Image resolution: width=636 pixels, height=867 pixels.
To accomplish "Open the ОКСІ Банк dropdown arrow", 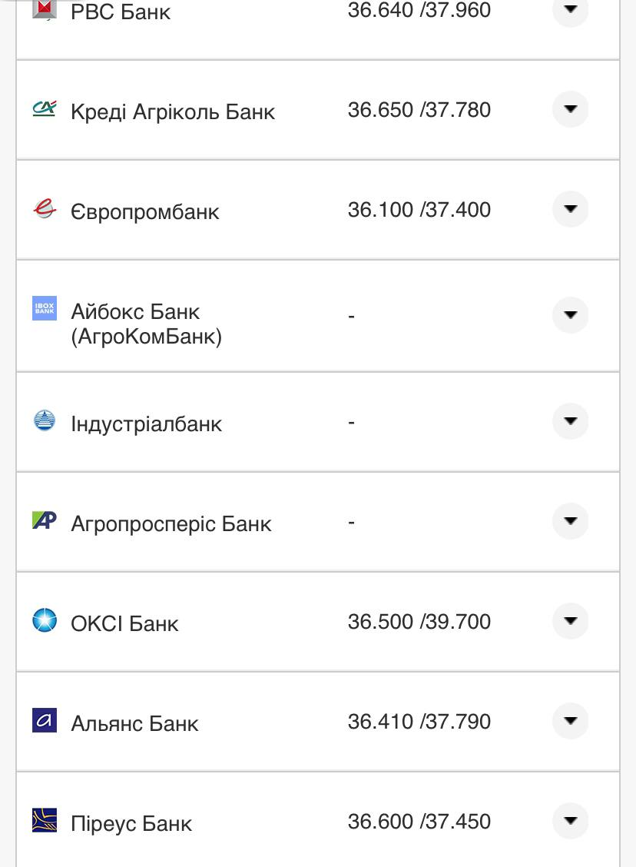I will (570, 620).
